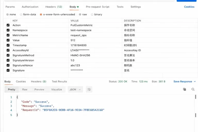Select the none body type radio
This screenshot has height=132, width=198.
(7, 14)
